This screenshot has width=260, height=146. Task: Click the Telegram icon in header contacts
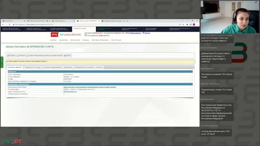(x=143, y=33)
